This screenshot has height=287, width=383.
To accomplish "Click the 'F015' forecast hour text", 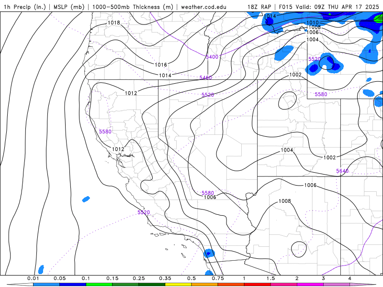I will 285,7.
